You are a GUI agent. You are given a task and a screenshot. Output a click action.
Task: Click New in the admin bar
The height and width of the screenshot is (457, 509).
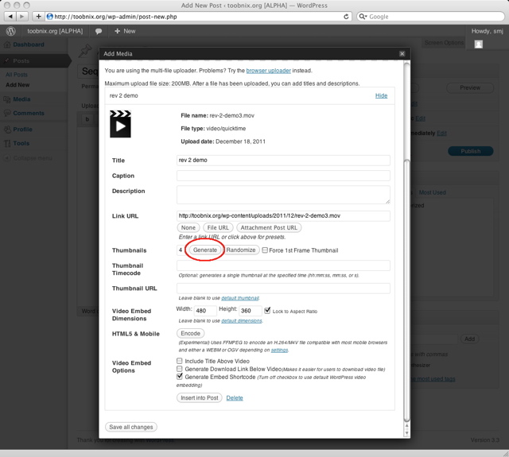click(x=125, y=31)
